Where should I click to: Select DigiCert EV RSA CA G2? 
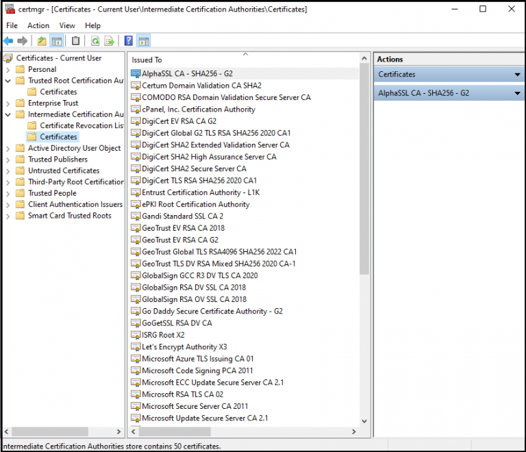tap(179, 121)
